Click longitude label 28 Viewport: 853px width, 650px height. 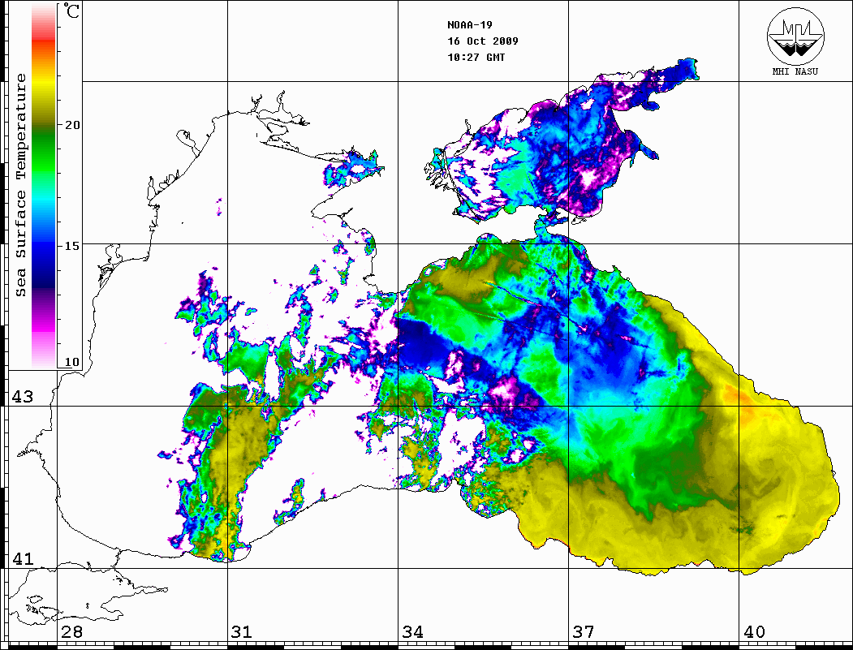71,632
